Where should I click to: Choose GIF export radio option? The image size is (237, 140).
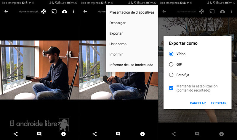tap(171, 64)
